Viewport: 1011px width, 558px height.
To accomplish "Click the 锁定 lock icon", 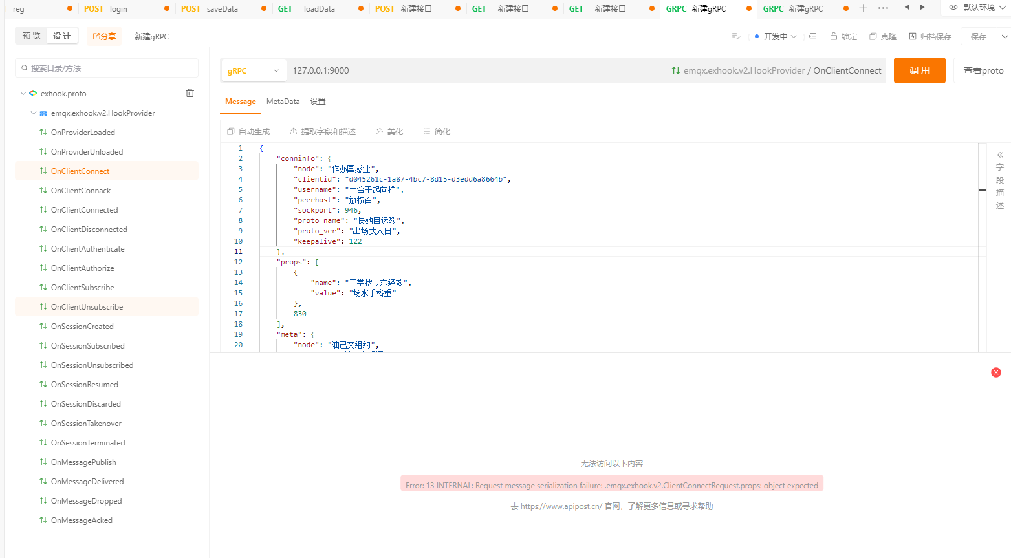I will point(833,36).
